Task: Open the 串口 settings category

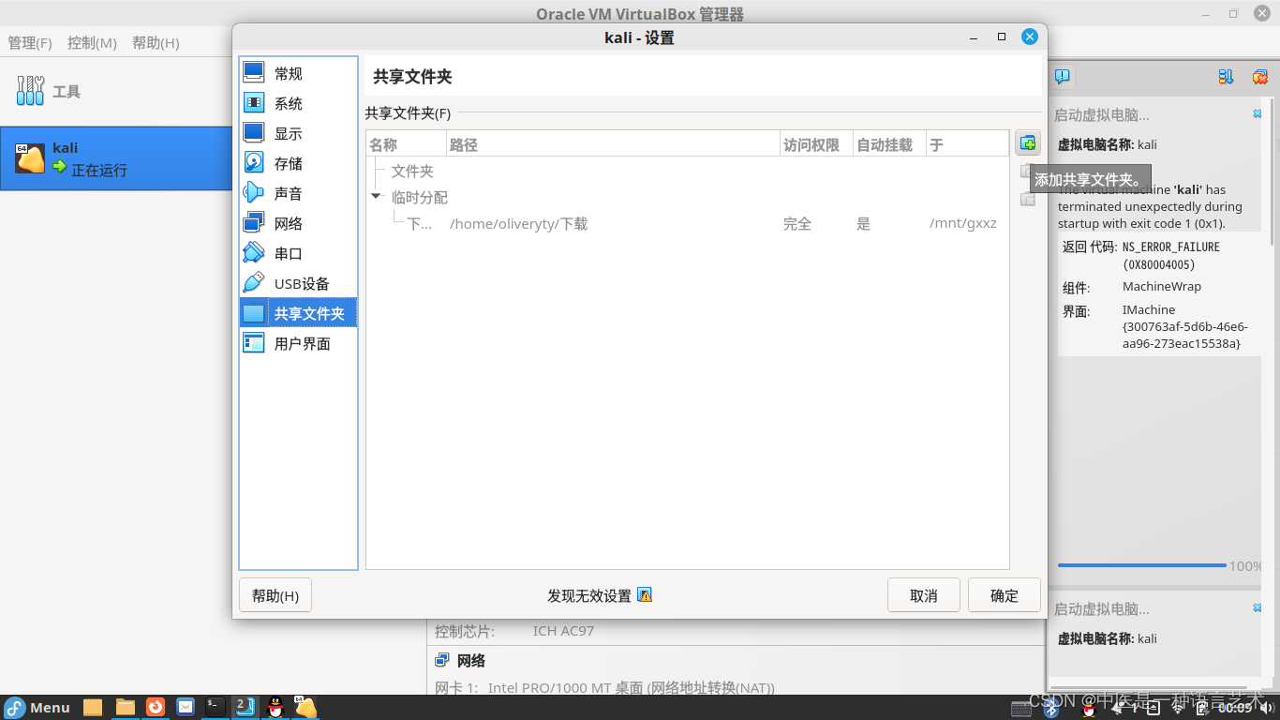Action: click(x=298, y=253)
